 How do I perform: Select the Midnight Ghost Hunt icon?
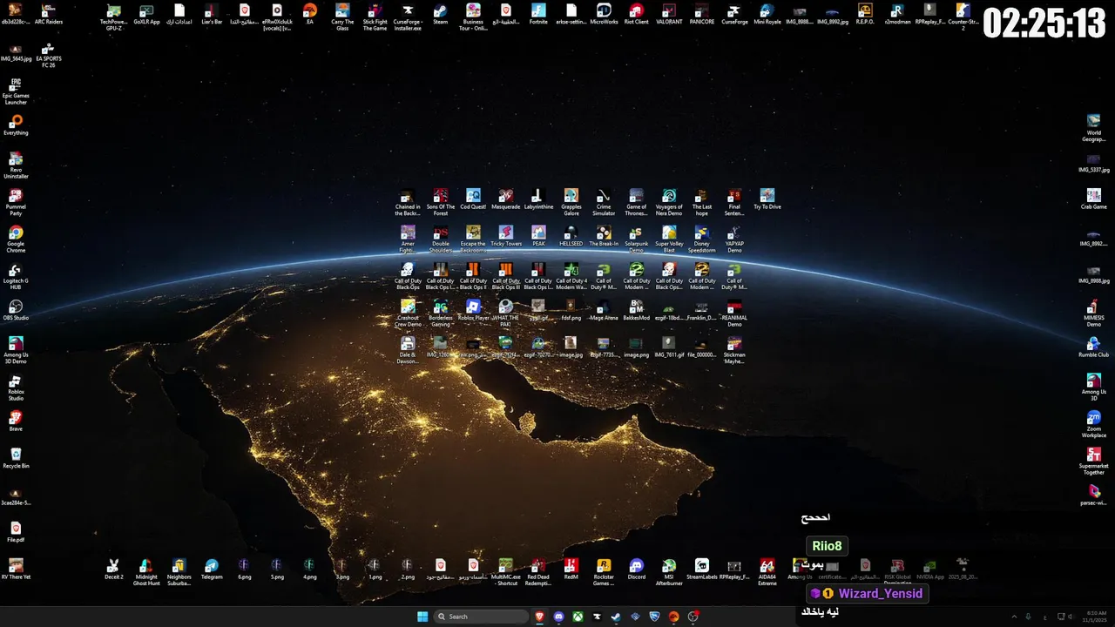[146, 571]
